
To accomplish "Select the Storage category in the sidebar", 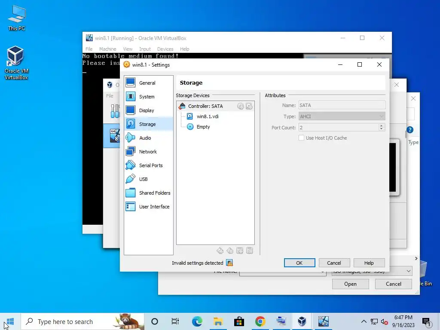I will tap(148, 124).
